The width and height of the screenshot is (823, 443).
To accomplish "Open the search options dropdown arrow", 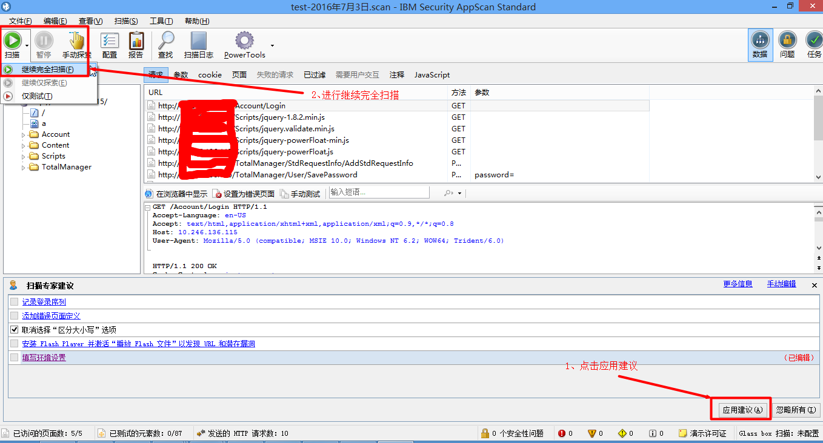I will coord(459,194).
